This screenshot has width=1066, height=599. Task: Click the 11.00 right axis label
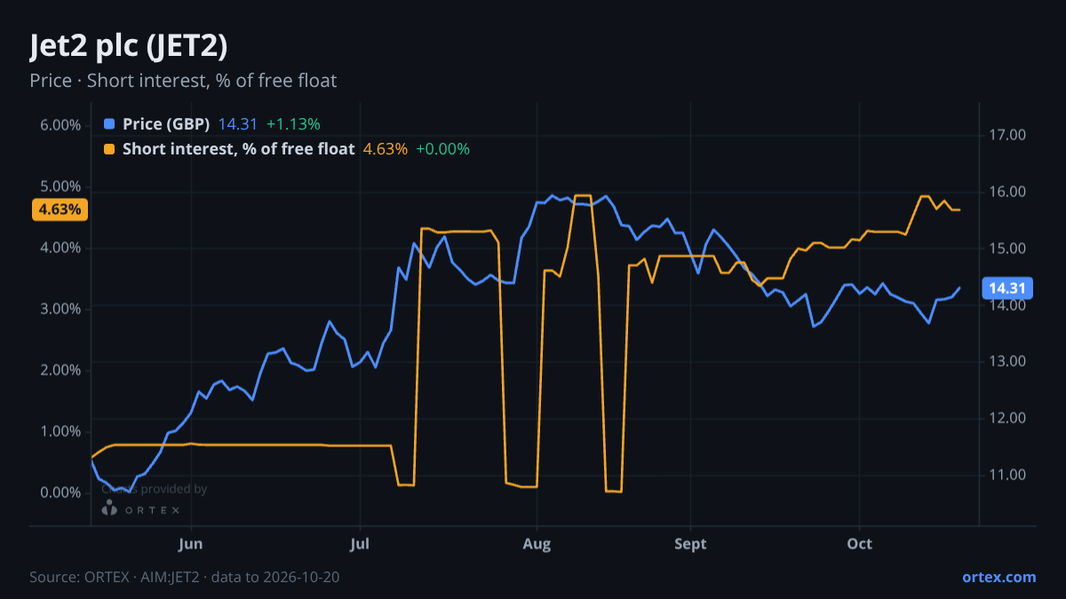(1007, 475)
